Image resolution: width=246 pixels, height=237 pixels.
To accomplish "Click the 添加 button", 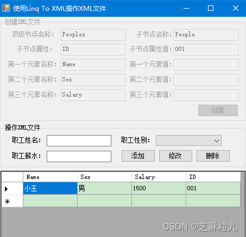I will tap(138, 156).
